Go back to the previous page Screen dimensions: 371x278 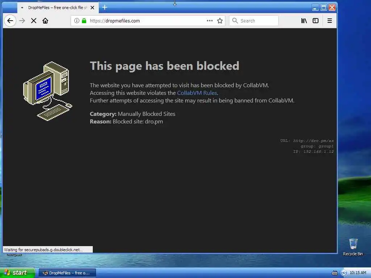(x=10, y=21)
